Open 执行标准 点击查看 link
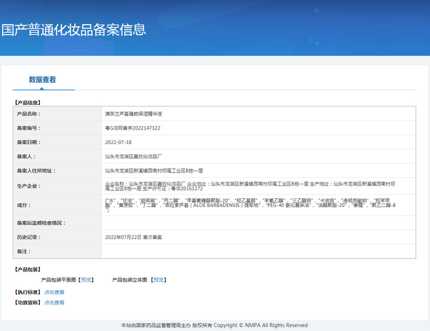 point(54,292)
